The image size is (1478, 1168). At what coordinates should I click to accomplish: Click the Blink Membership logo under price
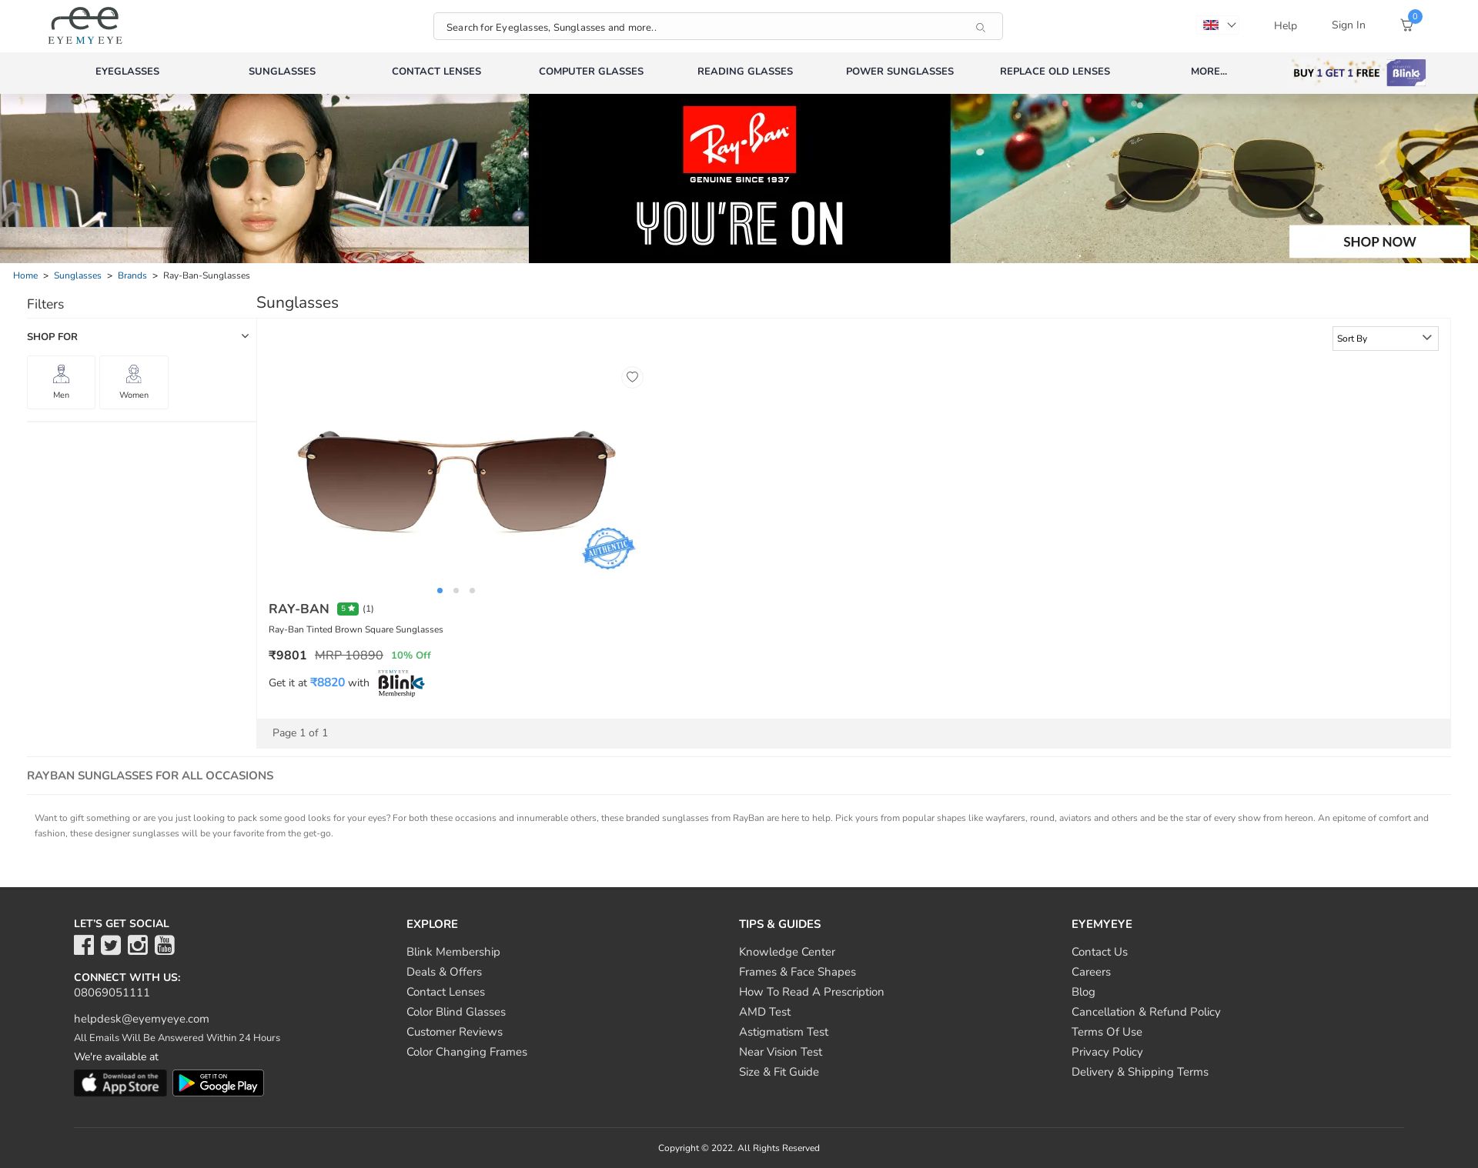pos(401,683)
